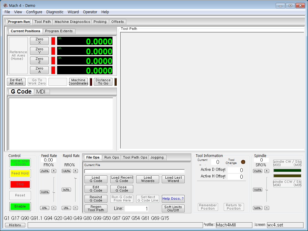308x231 pixels.
Task: Click the Close G Code button
Action: (122, 189)
